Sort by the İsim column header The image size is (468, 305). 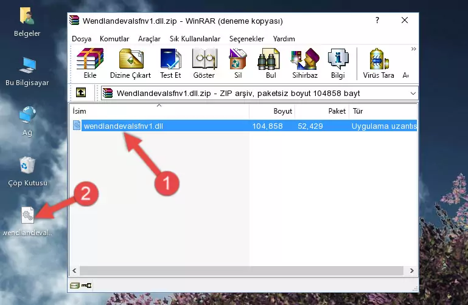click(x=159, y=111)
